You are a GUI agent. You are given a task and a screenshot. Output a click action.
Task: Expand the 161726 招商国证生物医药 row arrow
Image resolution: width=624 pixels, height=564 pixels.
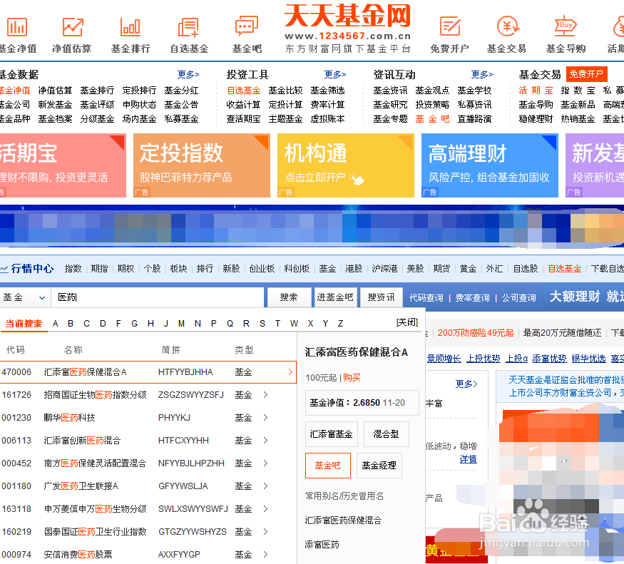point(265,395)
